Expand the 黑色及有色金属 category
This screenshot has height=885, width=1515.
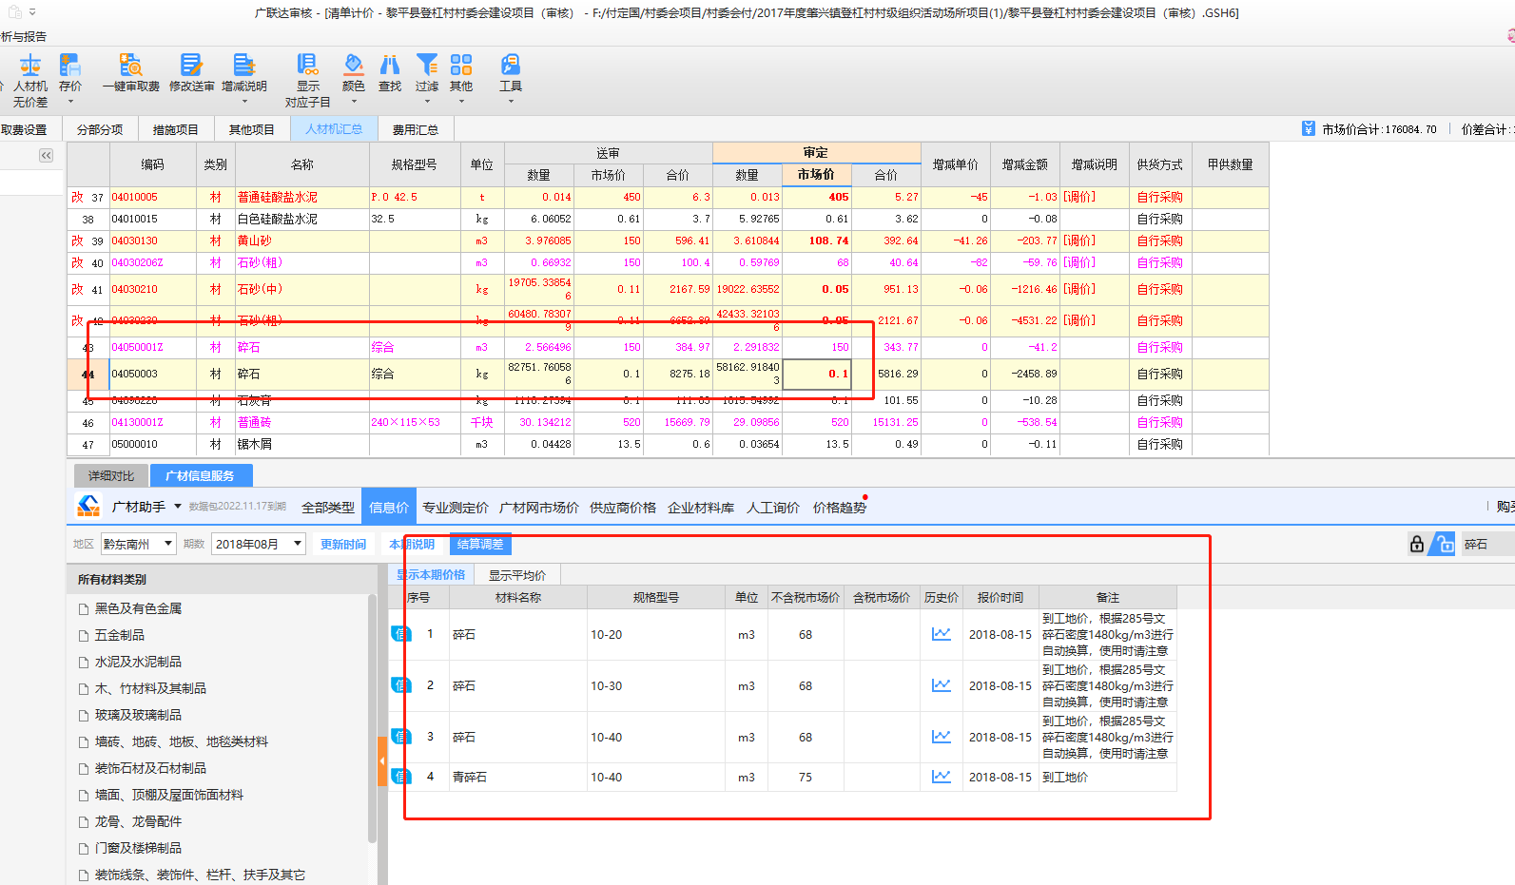coord(138,608)
